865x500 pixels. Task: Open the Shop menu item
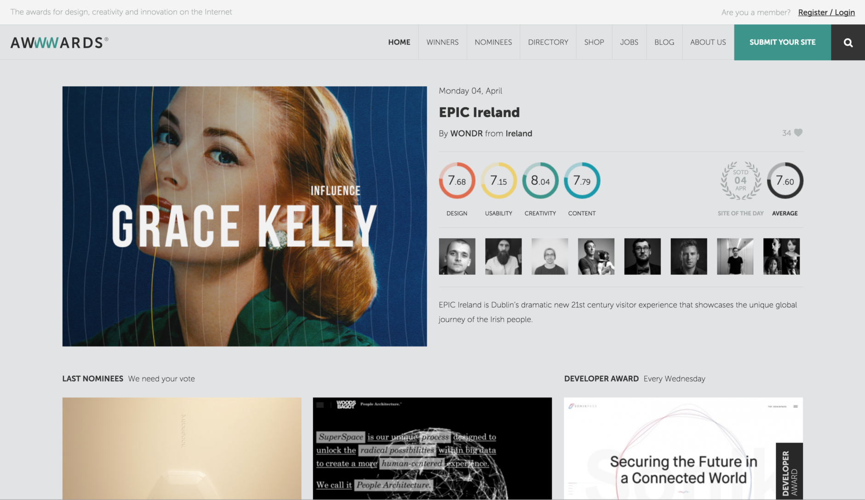click(x=594, y=42)
